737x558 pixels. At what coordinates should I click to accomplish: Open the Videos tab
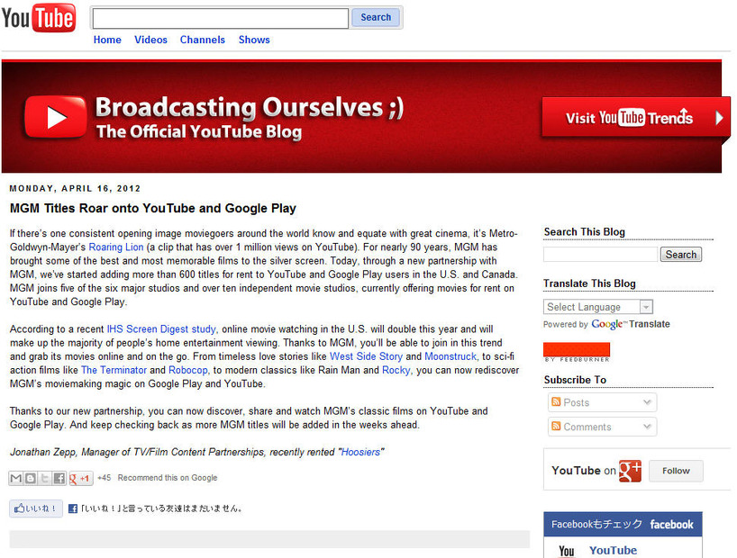pos(150,40)
